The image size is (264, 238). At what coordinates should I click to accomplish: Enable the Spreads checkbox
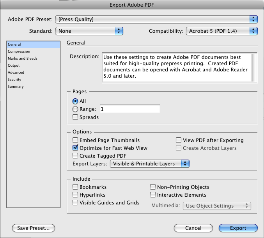[75, 117]
